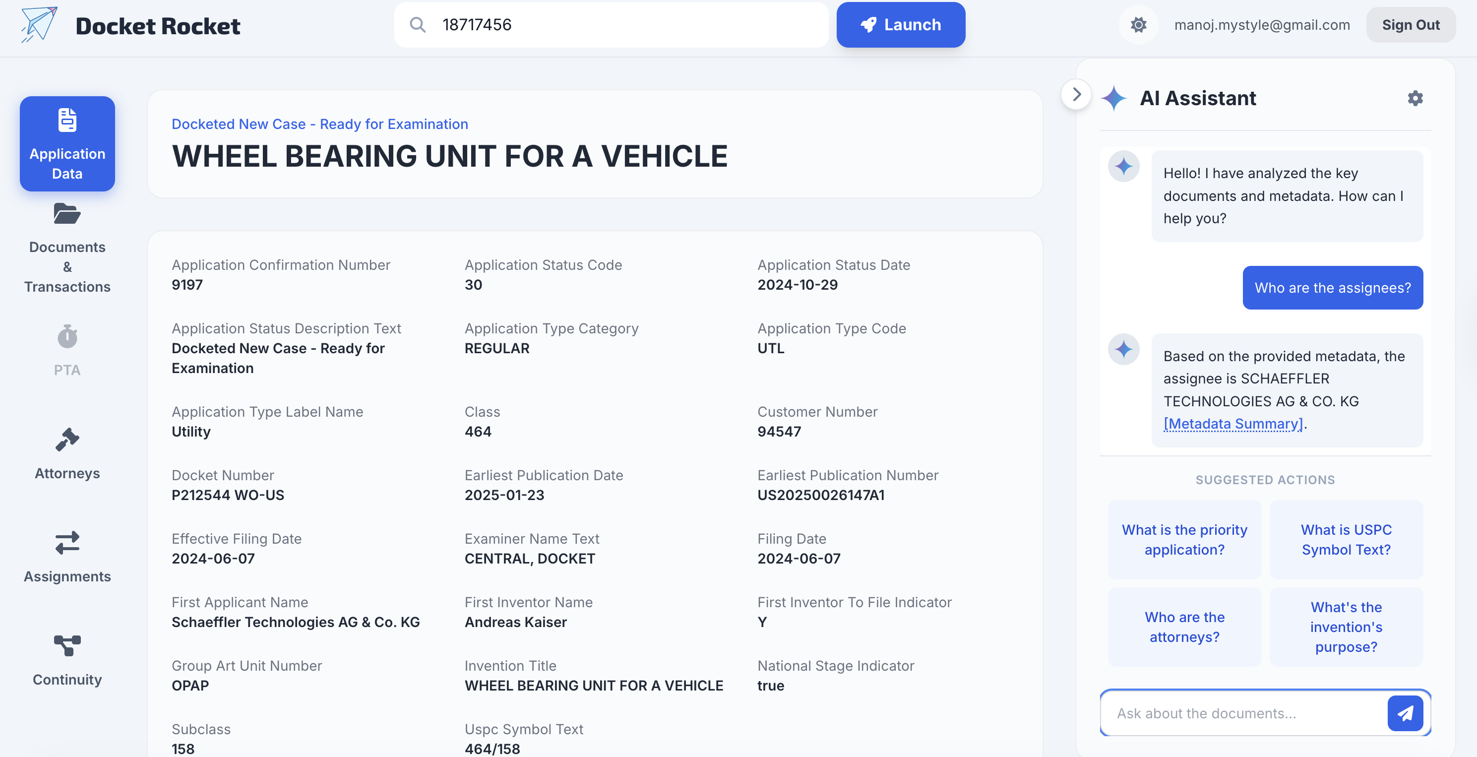Open 'Docketed New Case - Ready for Examination' status link
This screenshot has height=757, width=1477.
319,124
